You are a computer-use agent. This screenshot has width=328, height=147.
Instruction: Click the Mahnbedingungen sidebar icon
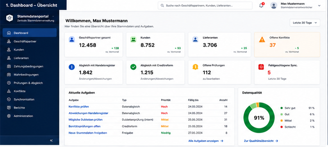pyautogui.click(x=9, y=75)
